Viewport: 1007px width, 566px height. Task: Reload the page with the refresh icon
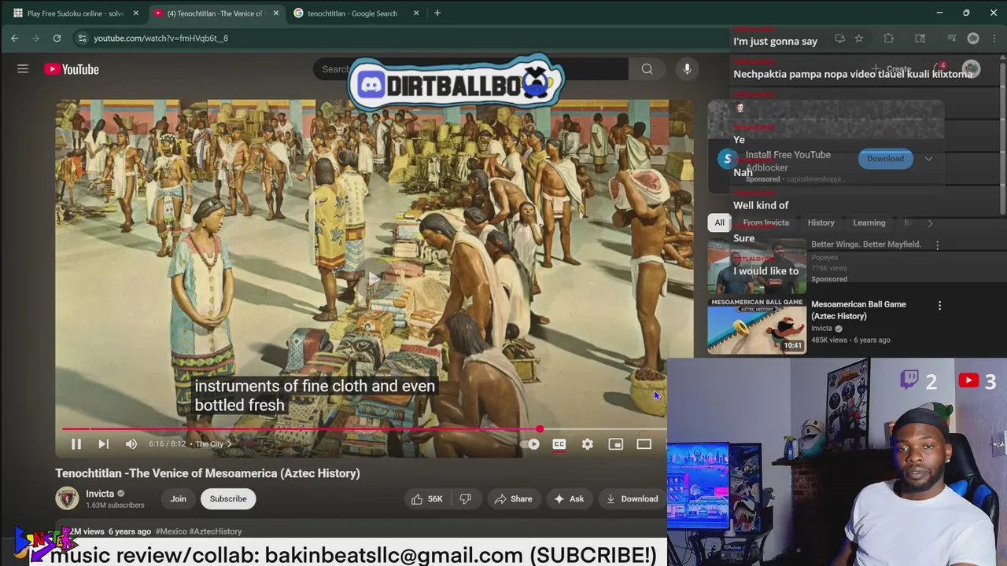57,38
